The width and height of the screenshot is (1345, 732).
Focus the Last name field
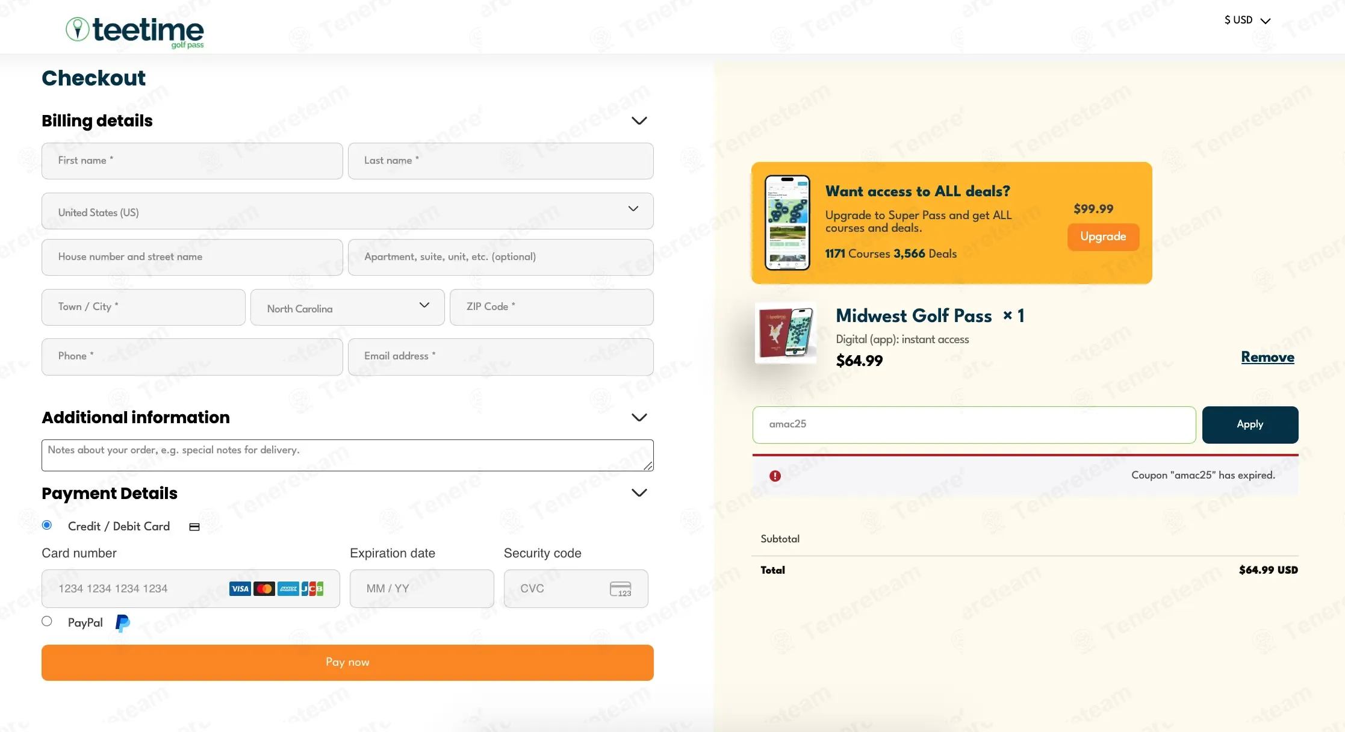coord(500,161)
